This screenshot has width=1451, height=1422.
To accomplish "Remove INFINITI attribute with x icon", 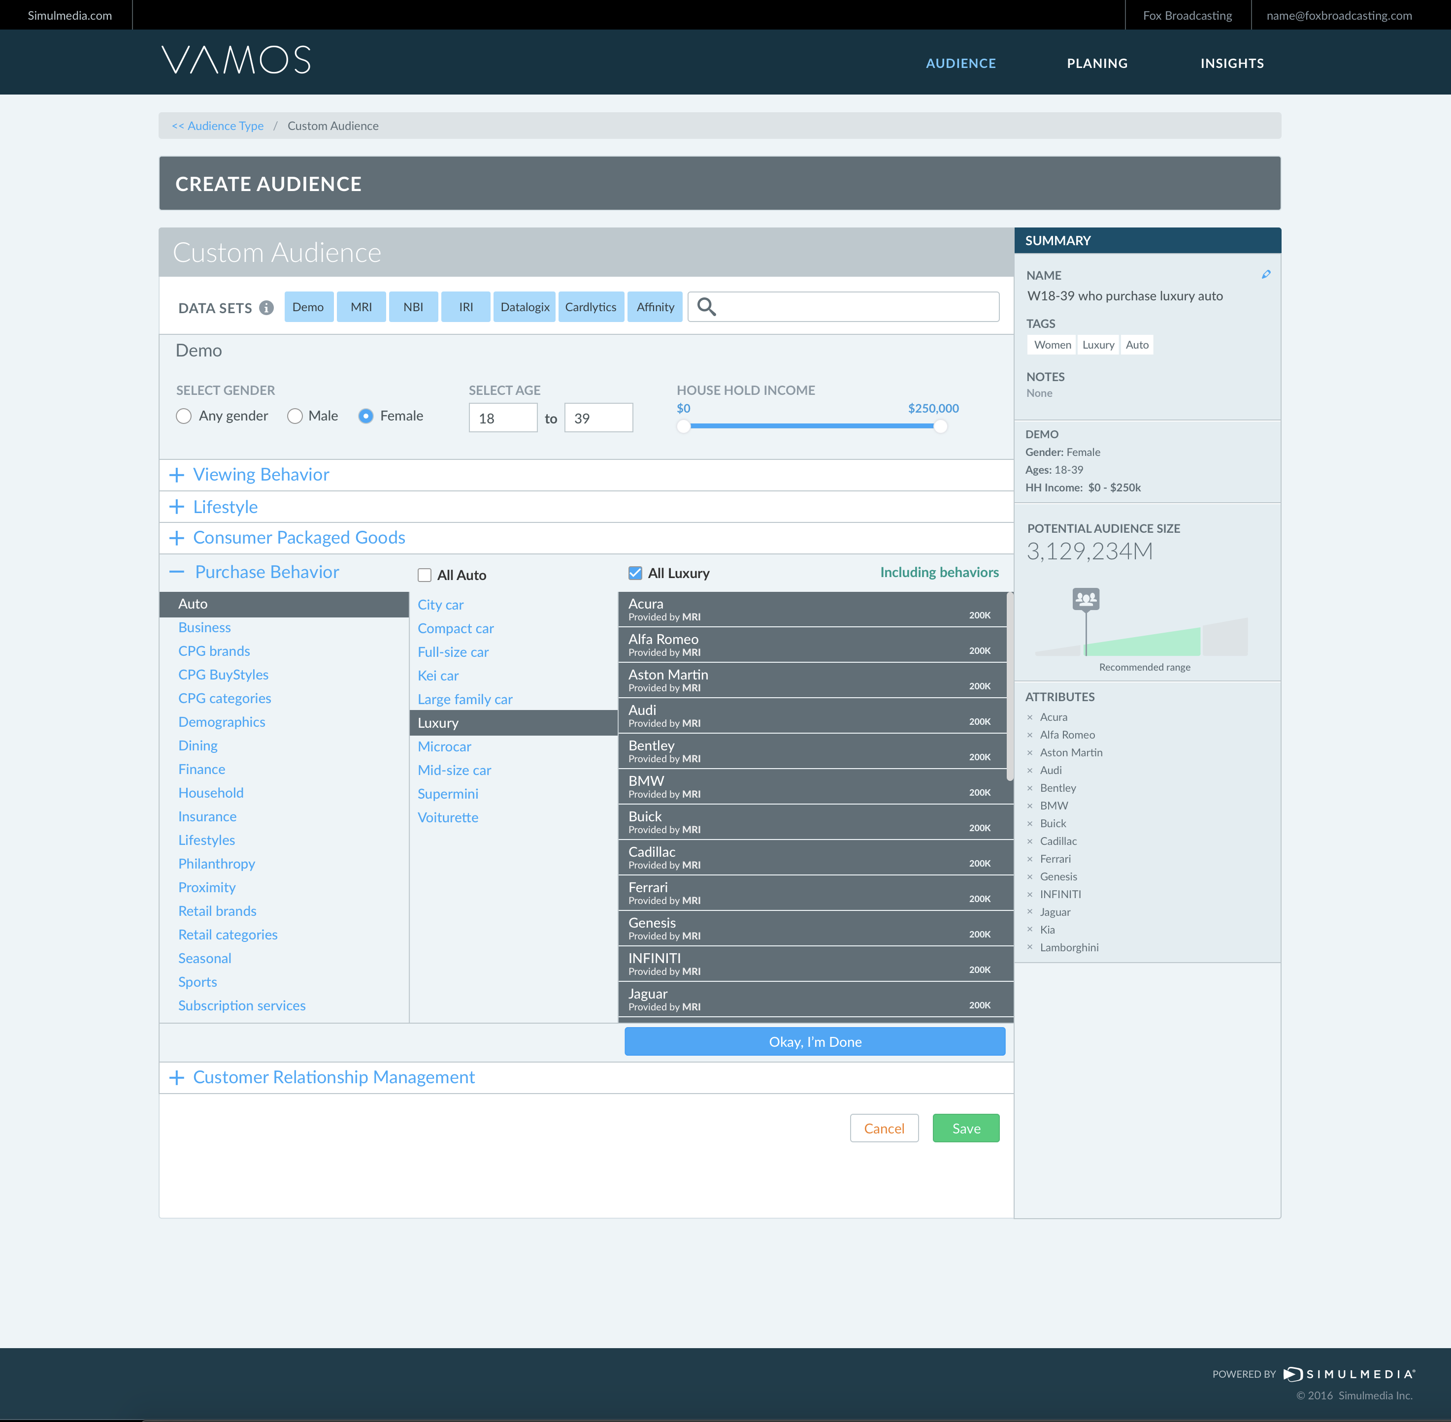I will (1029, 895).
